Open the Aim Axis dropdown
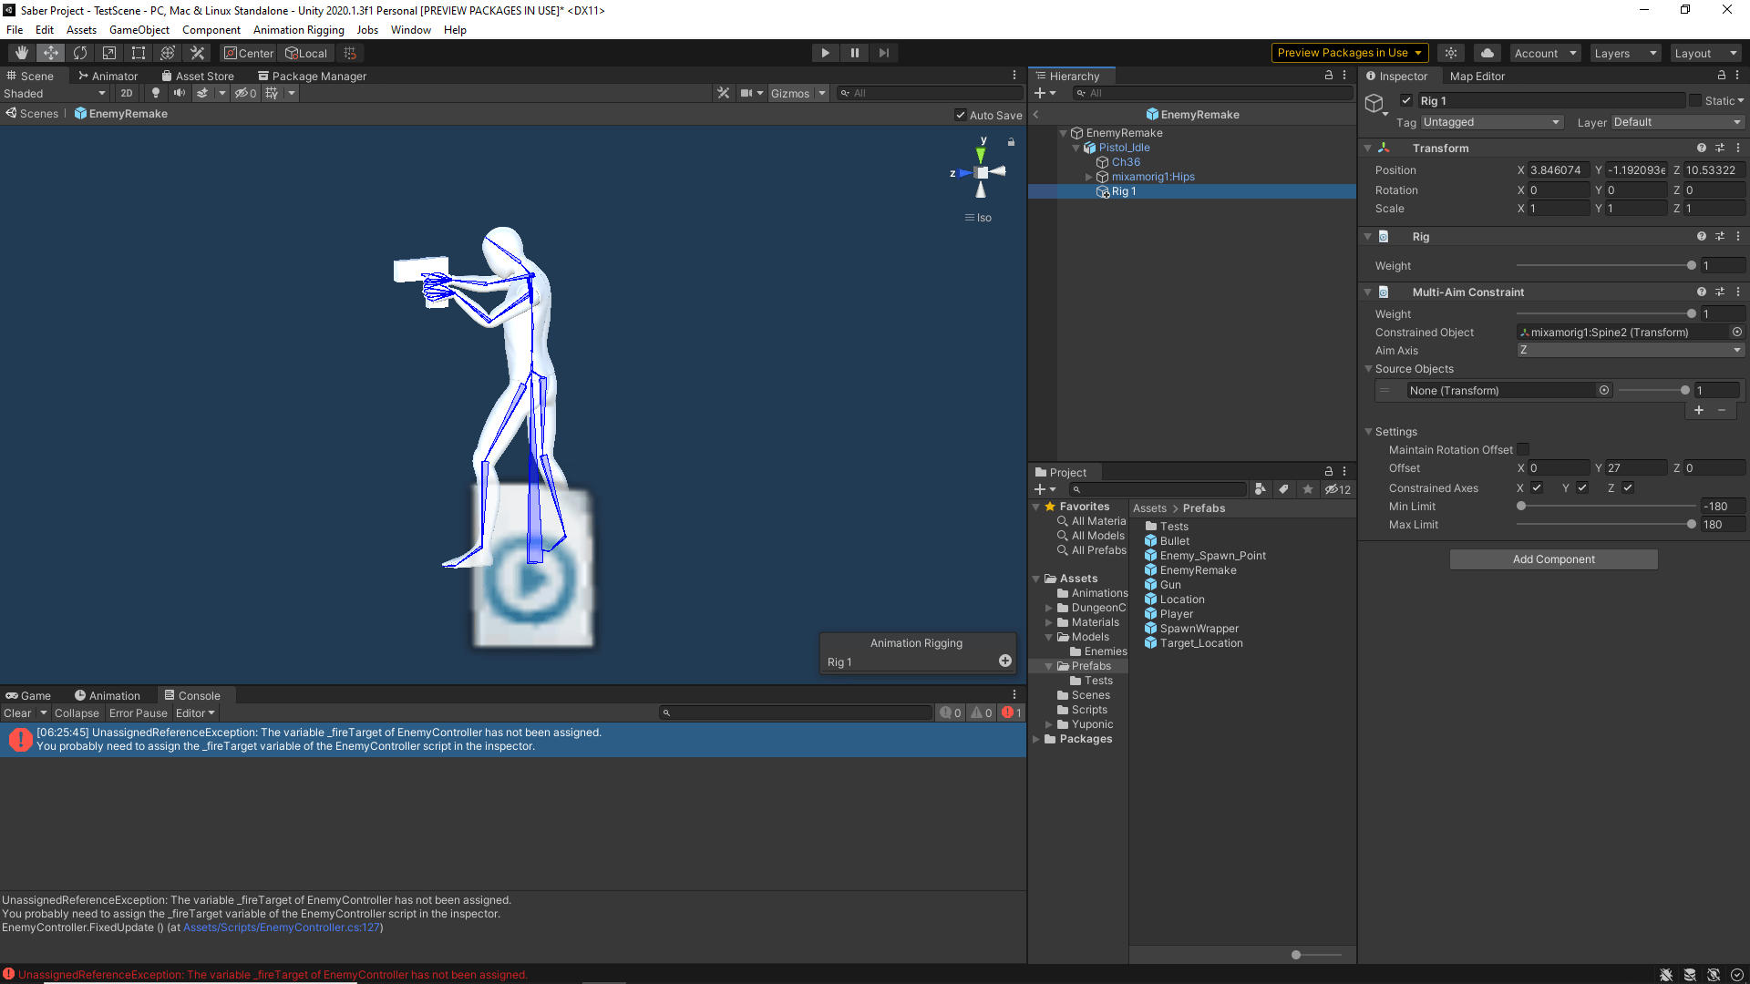This screenshot has height=984, width=1750. tap(1631, 350)
